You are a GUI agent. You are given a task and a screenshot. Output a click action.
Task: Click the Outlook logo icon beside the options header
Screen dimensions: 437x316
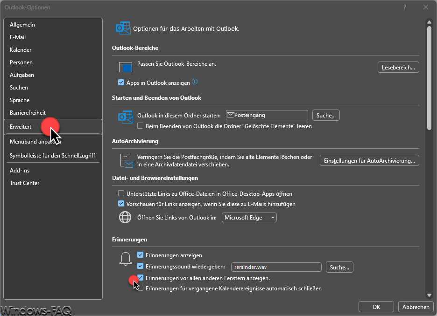(123, 28)
